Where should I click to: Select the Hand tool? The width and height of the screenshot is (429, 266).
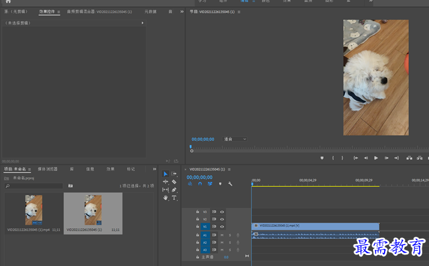[166, 198]
